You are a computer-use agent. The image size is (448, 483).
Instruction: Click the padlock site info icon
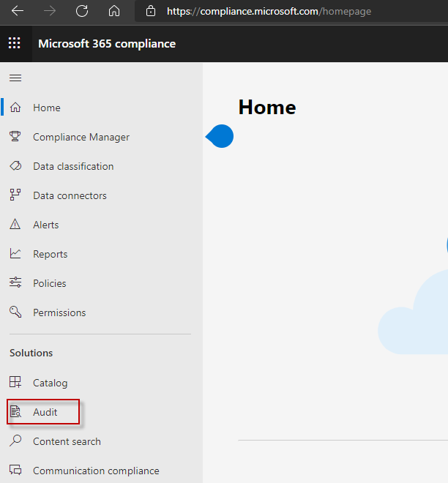(x=151, y=11)
